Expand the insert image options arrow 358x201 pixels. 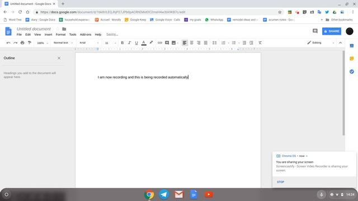(x=178, y=43)
